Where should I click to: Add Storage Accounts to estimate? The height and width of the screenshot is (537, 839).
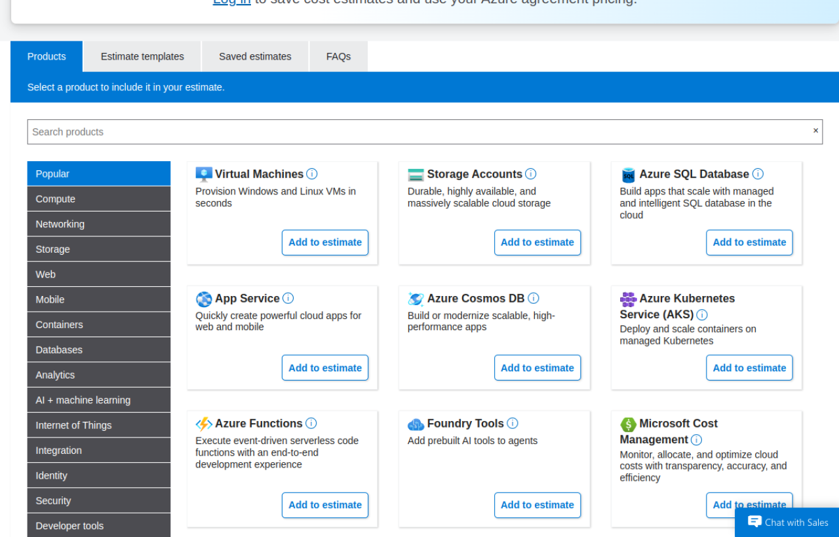pyautogui.click(x=537, y=242)
